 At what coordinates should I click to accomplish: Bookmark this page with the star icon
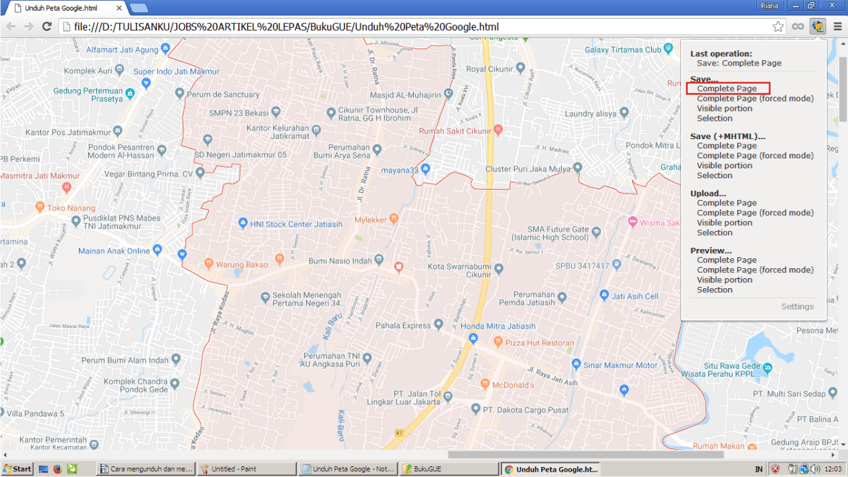(778, 26)
